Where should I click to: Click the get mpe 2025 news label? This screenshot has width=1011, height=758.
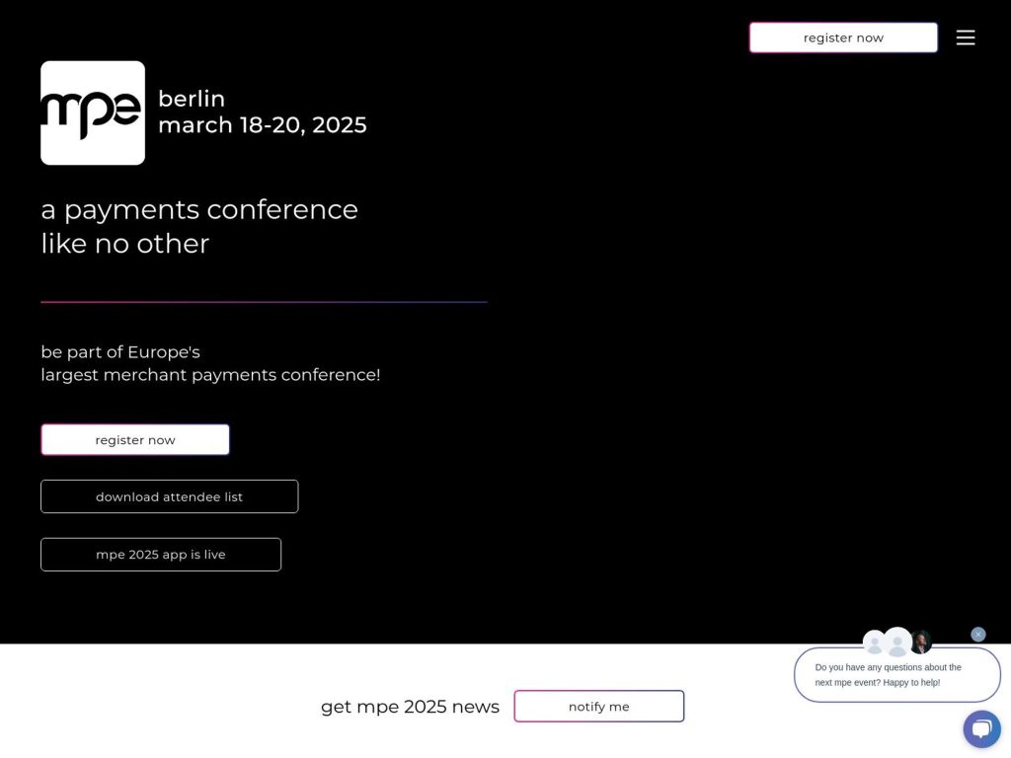point(410,706)
